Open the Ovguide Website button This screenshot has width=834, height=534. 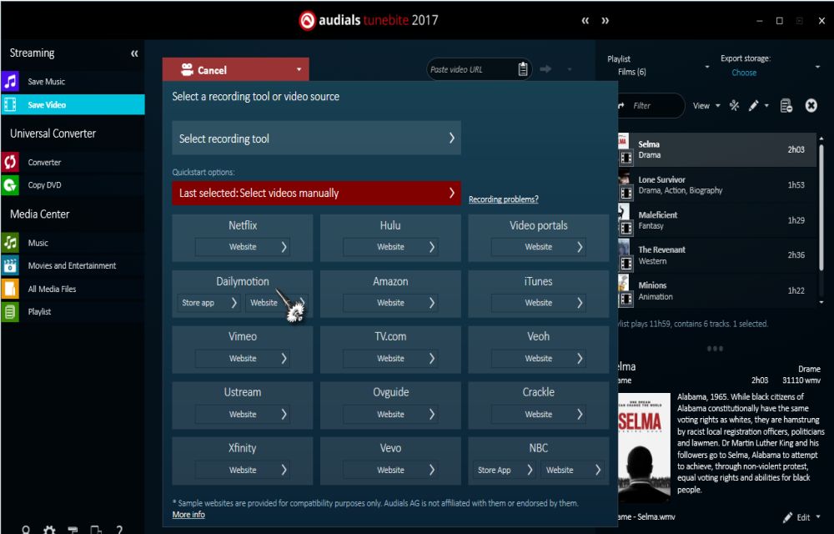point(390,415)
